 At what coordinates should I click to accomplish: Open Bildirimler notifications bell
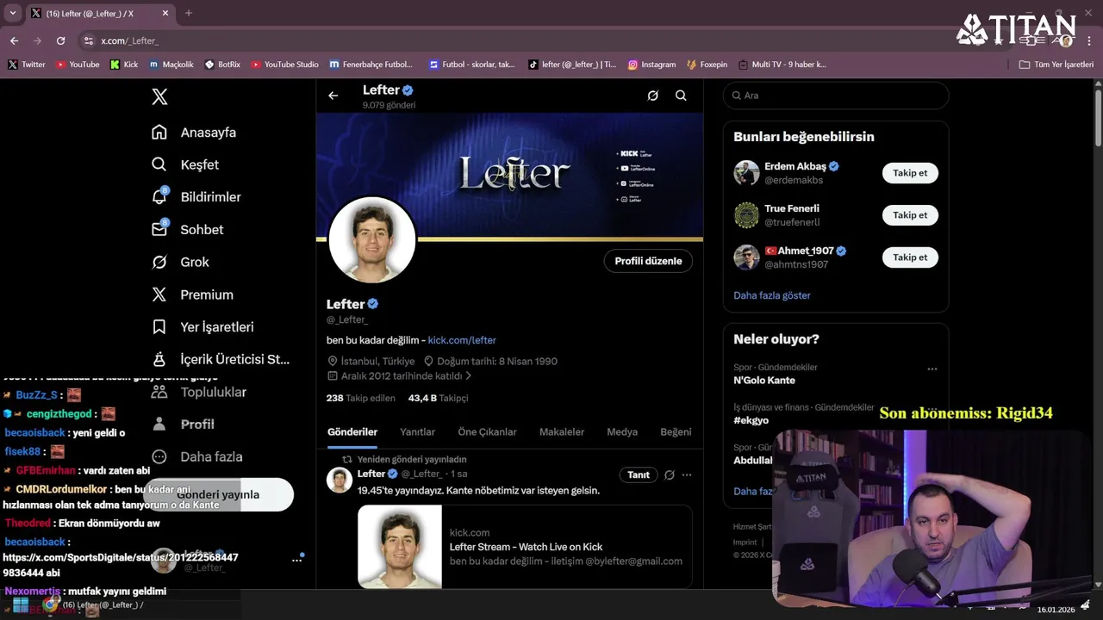click(x=196, y=197)
